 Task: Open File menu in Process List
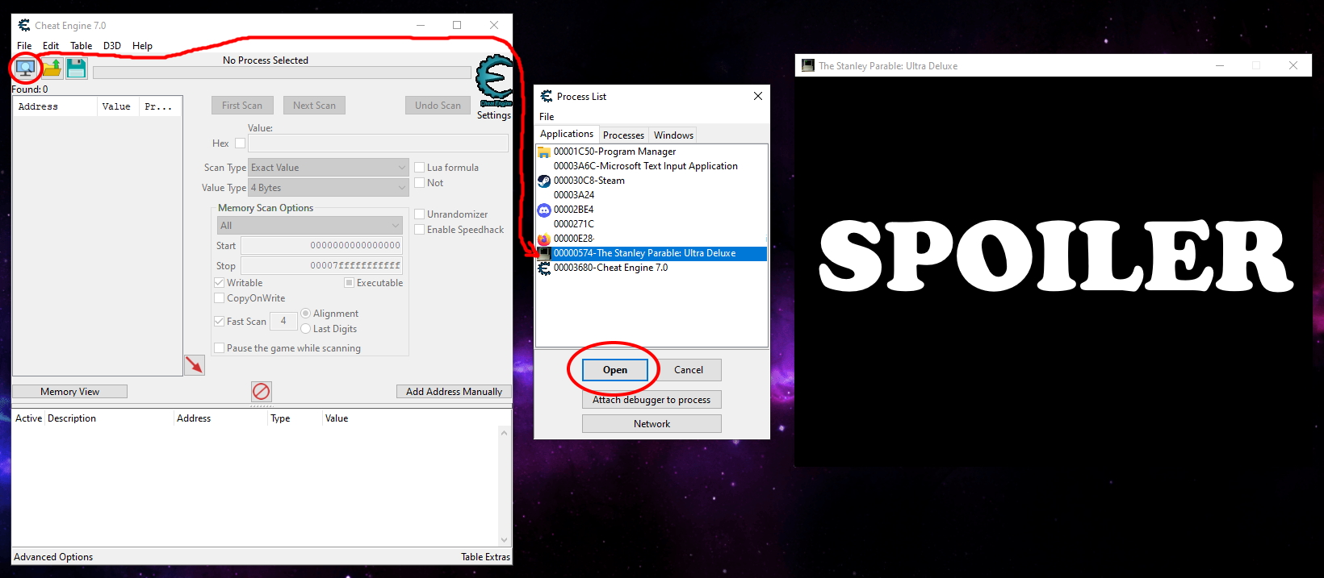tap(547, 117)
